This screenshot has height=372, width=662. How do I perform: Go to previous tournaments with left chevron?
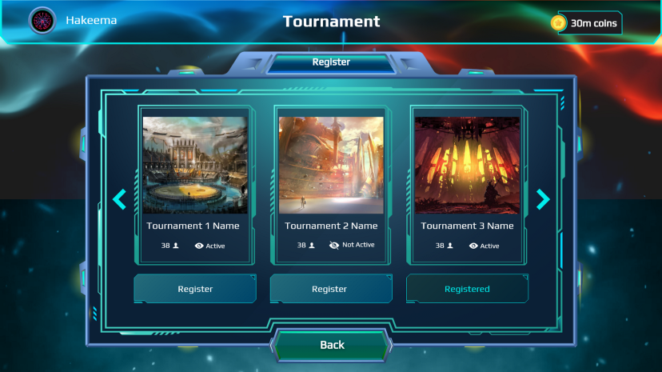[119, 199]
